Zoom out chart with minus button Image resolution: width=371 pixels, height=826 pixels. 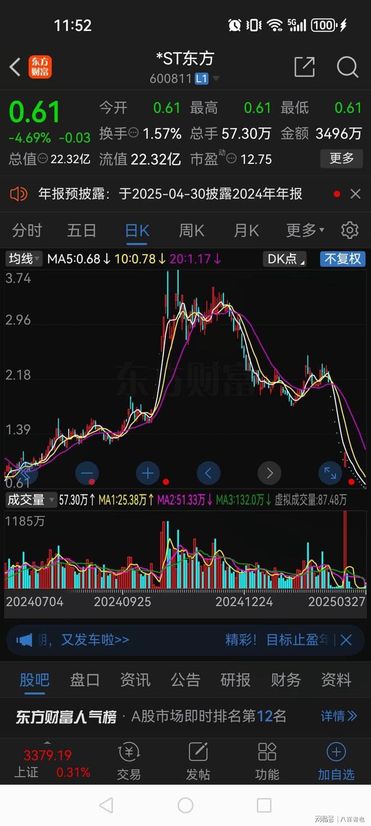coord(87,473)
